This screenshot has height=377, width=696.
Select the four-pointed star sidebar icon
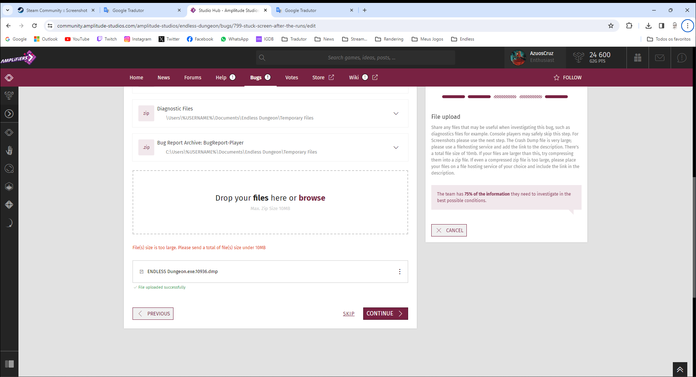[9, 205]
